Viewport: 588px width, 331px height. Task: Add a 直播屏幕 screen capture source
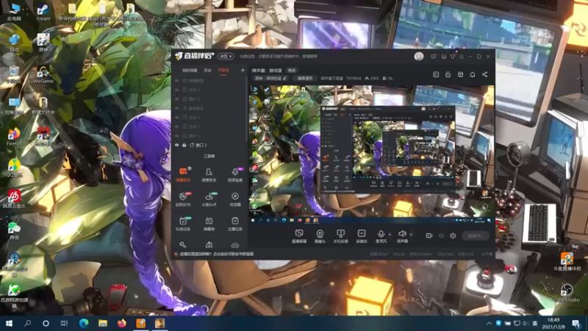(x=299, y=236)
